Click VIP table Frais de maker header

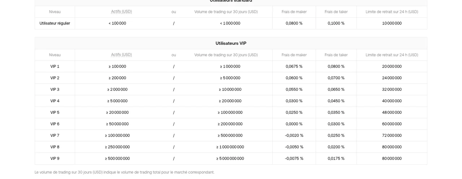coord(294,55)
